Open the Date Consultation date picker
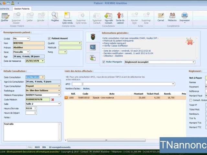Image resolution: width=207 pixels, height=155 pixels. coord(43,77)
